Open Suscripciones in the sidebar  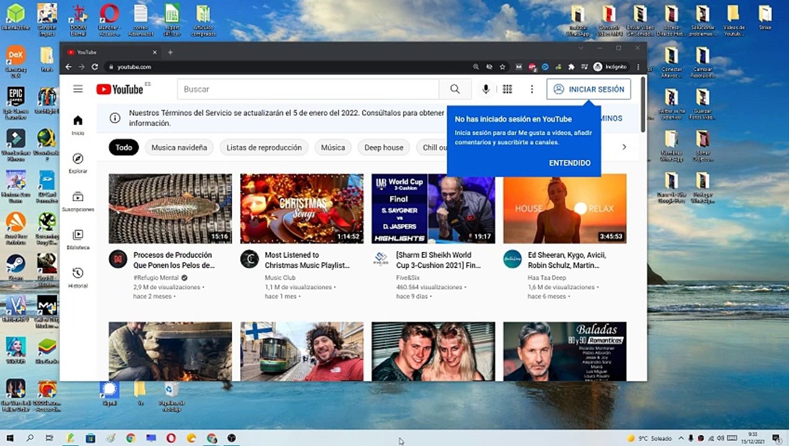pos(78,201)
